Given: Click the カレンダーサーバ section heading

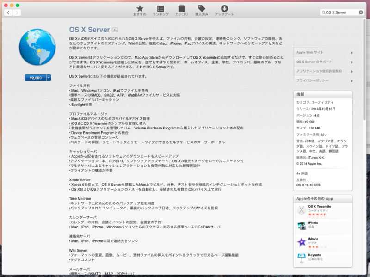Looking at the screenshot, I should coord(83,217).
